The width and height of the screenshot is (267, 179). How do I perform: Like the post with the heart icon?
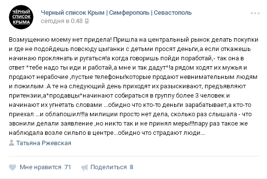tap(12, 167)
